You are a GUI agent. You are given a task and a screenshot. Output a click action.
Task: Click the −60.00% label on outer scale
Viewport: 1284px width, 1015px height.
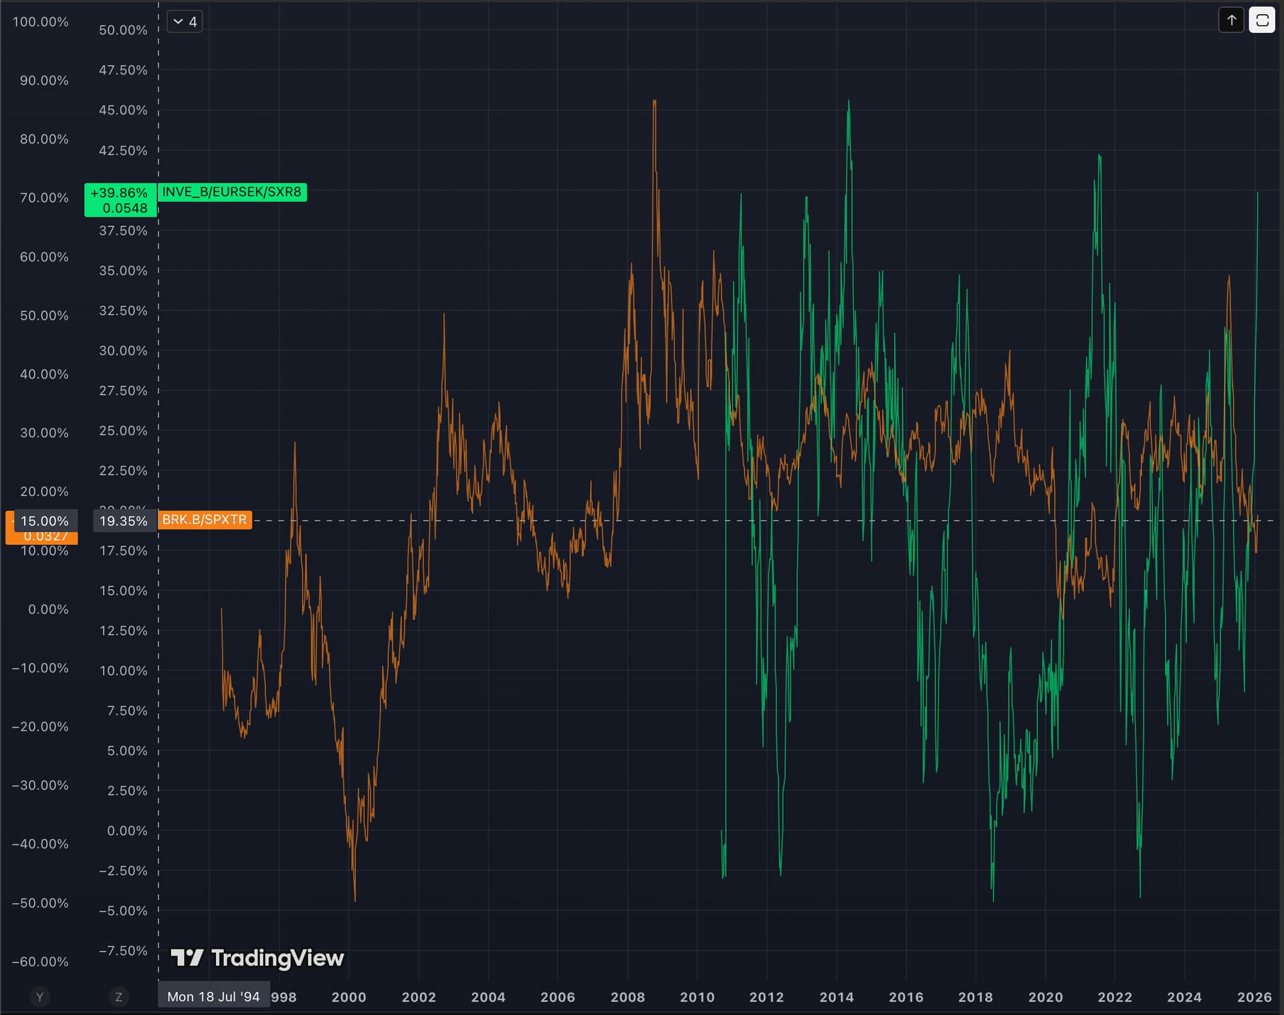[41, 962]
